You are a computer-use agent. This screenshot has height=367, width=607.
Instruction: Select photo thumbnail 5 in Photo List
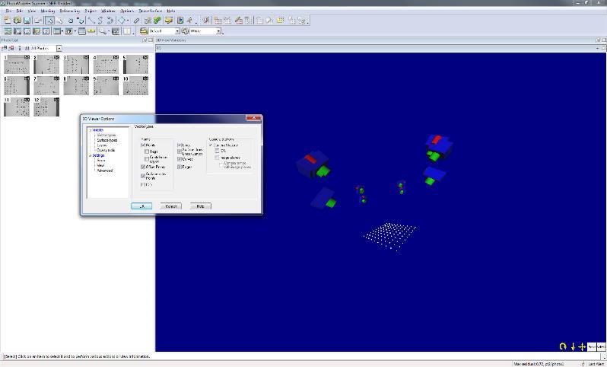coord(135,64)
